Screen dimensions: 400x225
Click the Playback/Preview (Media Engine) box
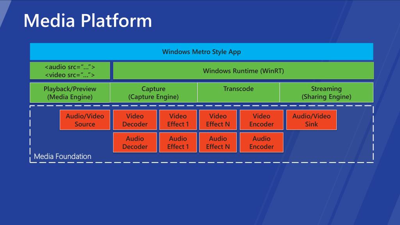click(70, 92)
